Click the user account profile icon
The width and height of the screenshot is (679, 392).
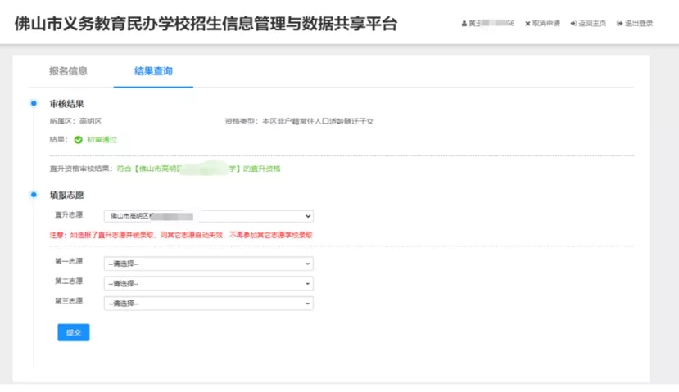(464, 24)
